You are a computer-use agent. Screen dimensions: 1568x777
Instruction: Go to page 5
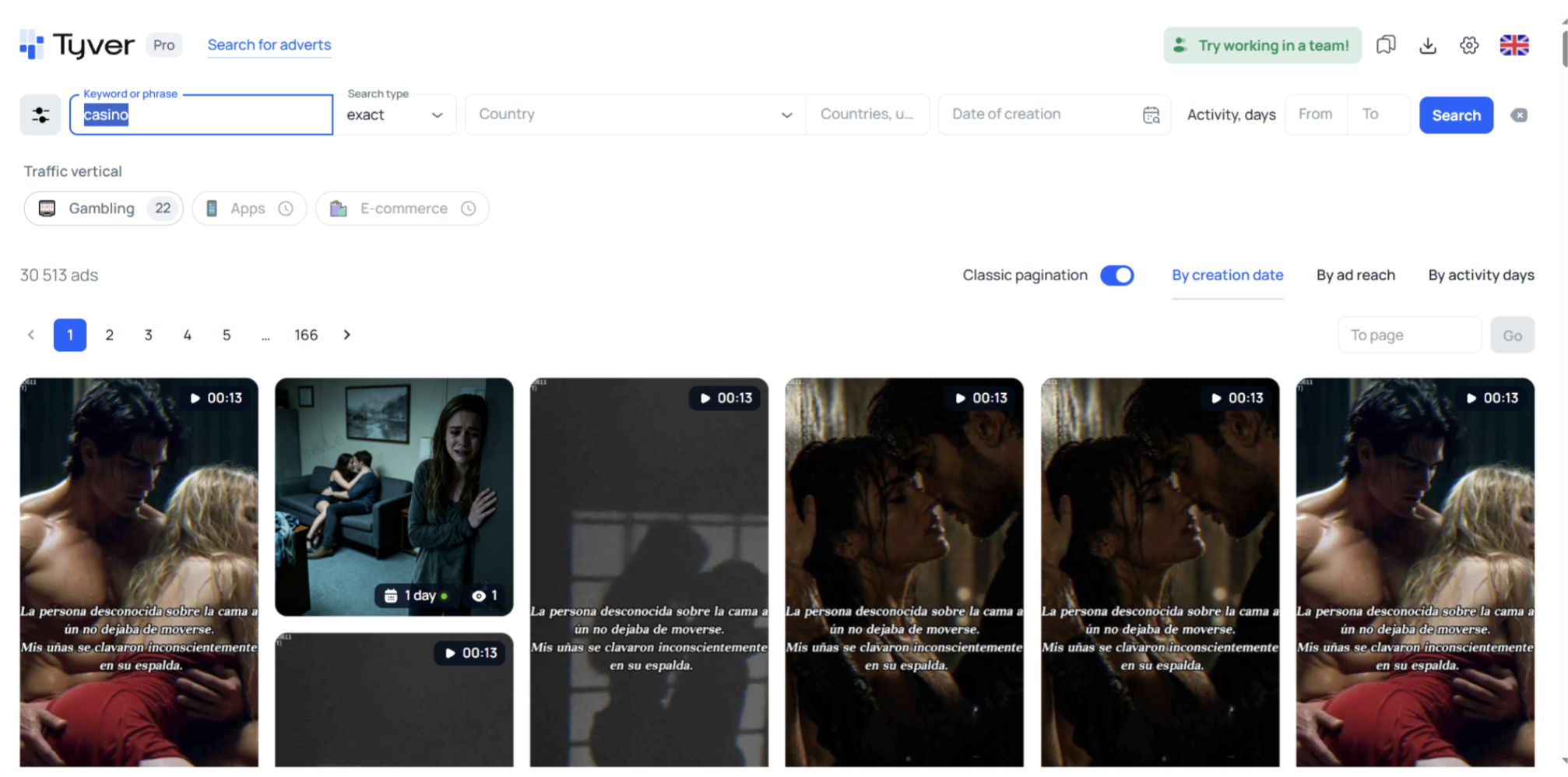coord(227,335)
